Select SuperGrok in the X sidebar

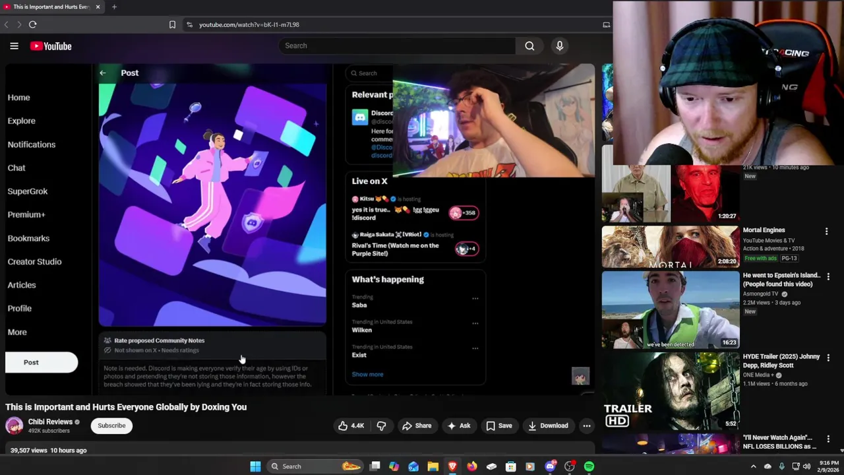click(27, 191)
